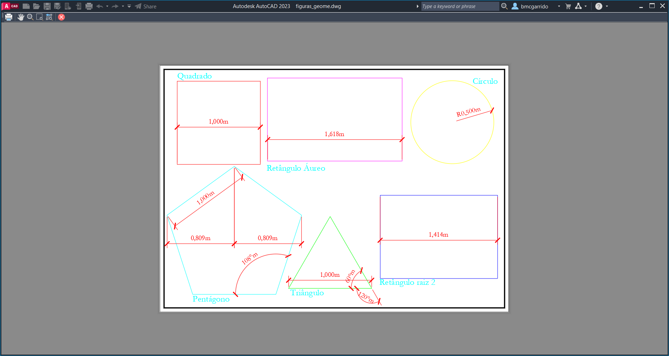Undo the last action
The width and height of the screenshot is (669, 356).
tap(100, 6)
